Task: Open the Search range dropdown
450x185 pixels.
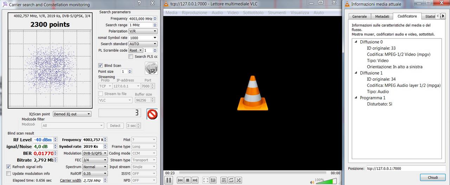Action: click(143, 25)
